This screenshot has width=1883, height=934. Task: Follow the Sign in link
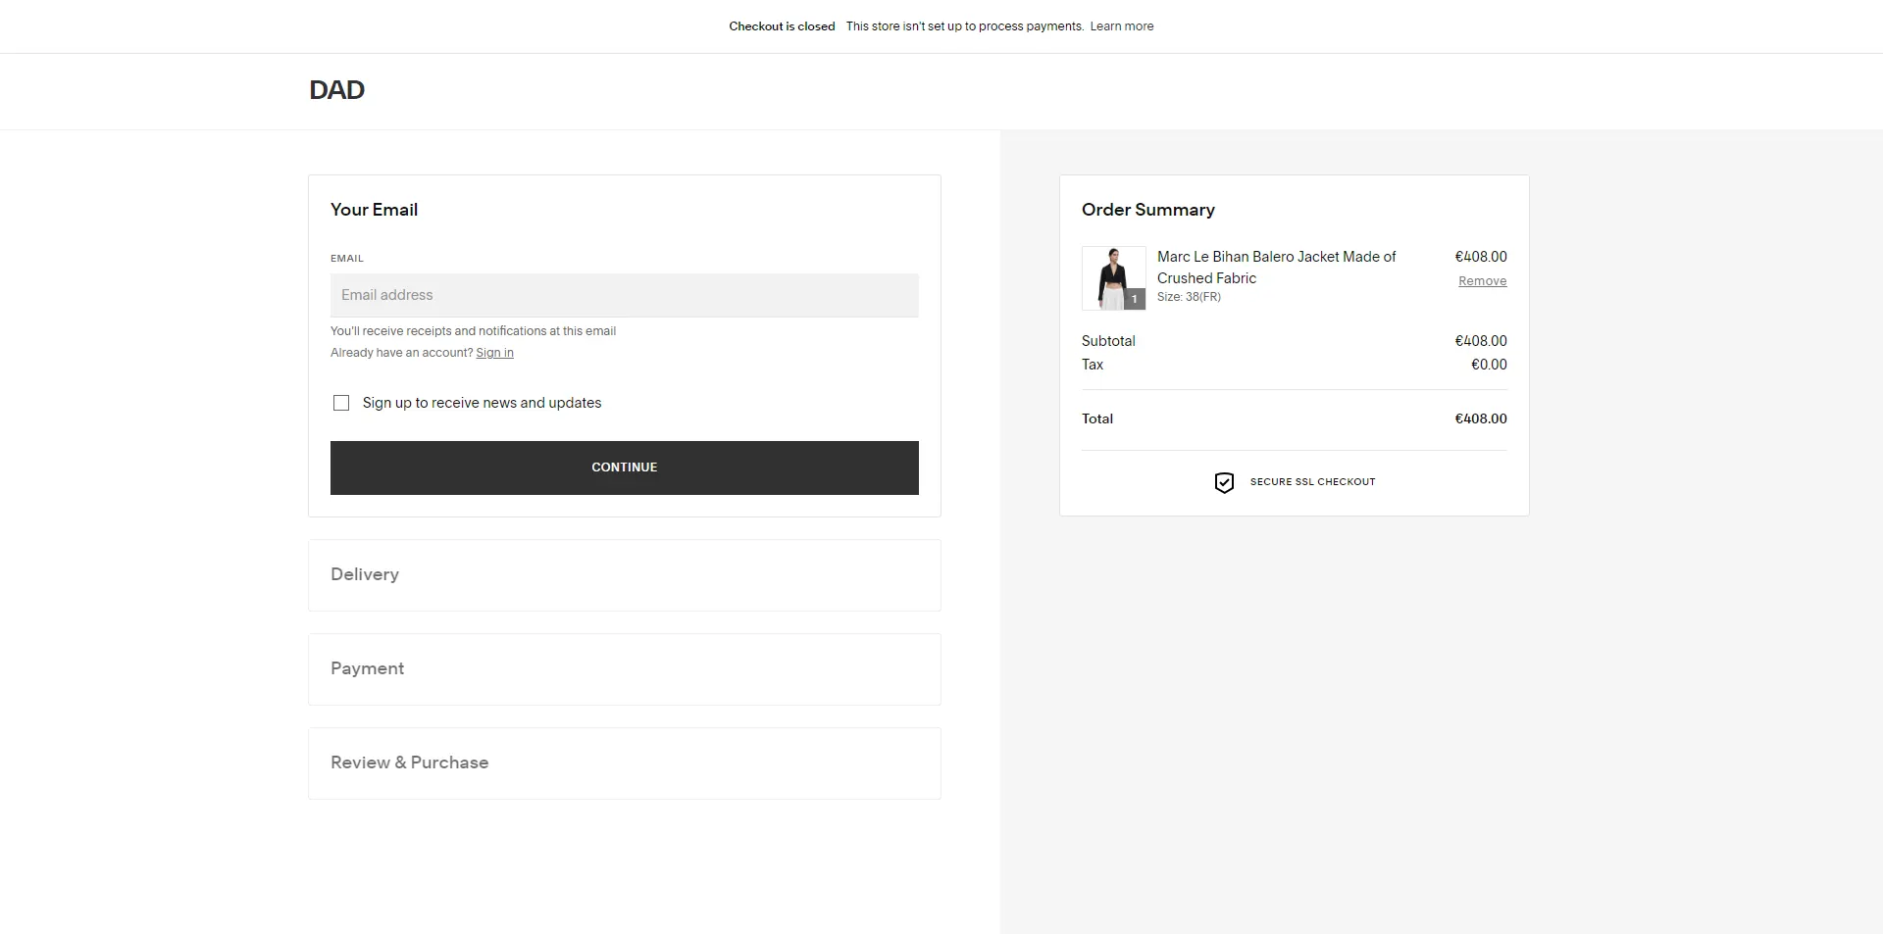pyautogui.click(x=494, y=353)
